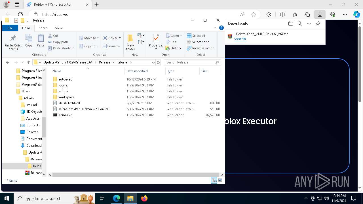363x204 pixels.
Task: Click Explorer Help question mark icon
Action: [221, 28]
